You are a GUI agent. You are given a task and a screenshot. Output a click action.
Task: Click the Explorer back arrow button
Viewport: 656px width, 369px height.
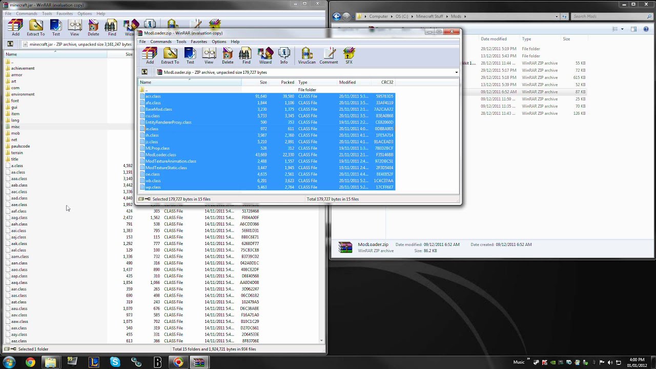tap(337, 16)
